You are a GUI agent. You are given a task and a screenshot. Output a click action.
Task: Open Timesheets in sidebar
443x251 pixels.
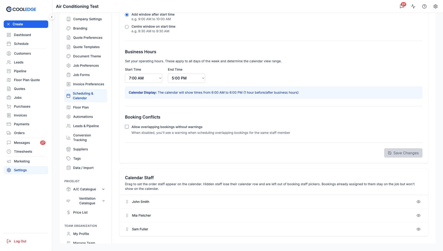[26, 152]
